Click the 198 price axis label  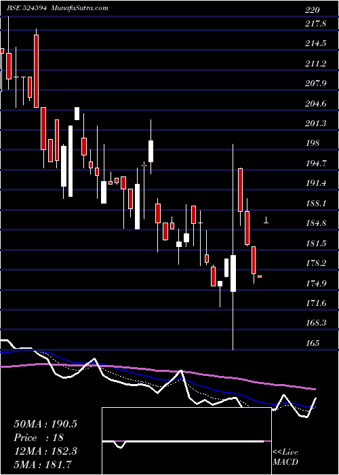(x=313, y=143)
